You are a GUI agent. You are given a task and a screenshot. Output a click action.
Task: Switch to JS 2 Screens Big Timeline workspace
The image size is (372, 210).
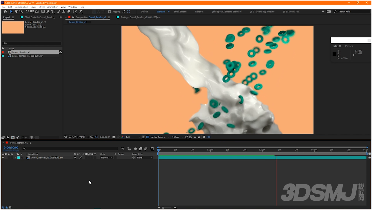[262, 12]
